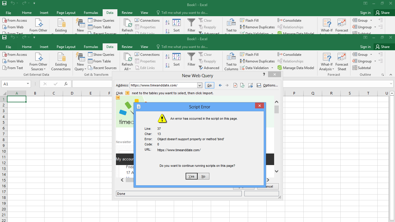The image size is (395, 222).
Task: Open Recent Sources in the lower ribbon
Action: tap(102, 68)
